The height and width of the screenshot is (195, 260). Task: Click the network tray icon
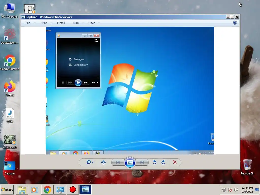pos(223,189)
